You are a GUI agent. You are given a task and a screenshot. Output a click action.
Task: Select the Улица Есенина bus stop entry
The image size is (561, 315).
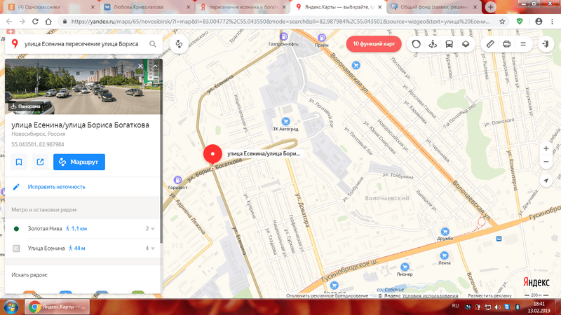point(46,248)
